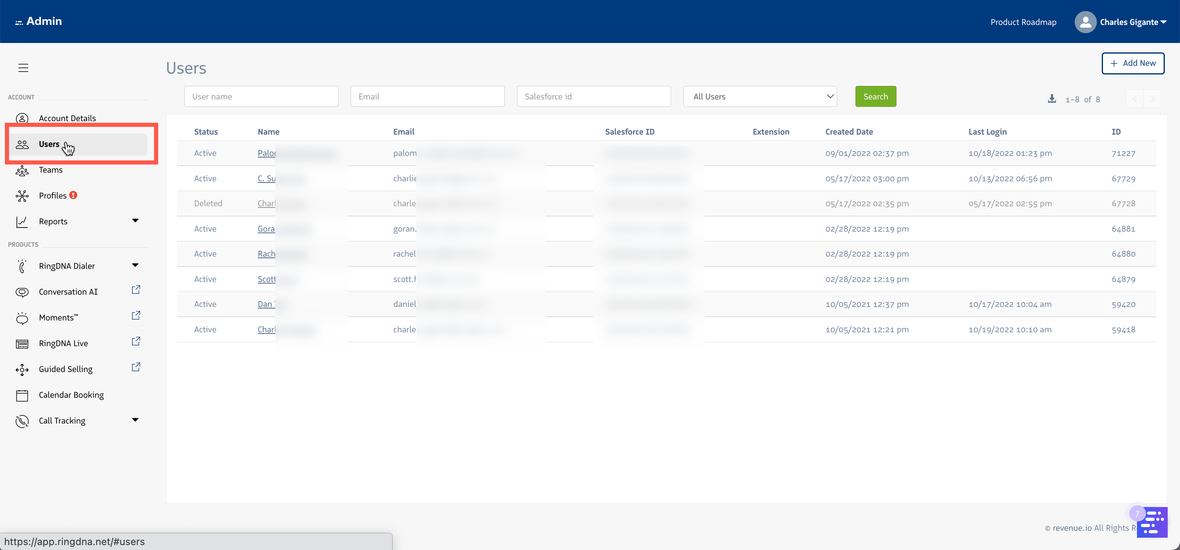The height and width of the screenshot is (550, 1180).
Task: Open Teams in the sidebar
Action: coord(50,170)
